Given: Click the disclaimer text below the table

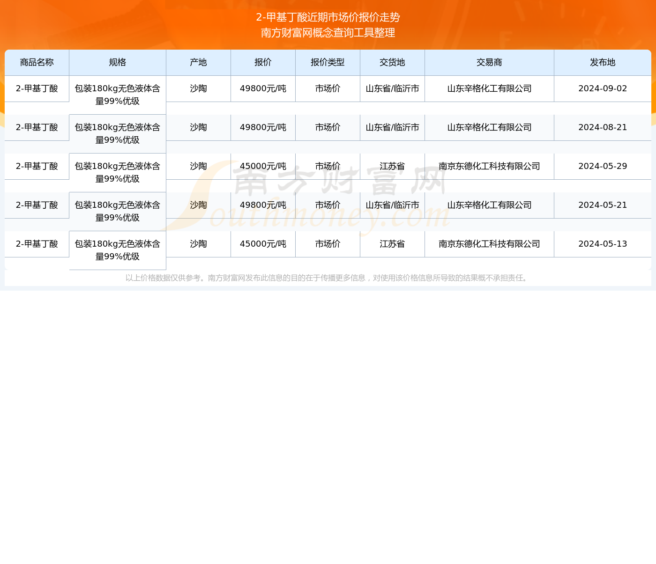Looking at the screenshot, I should pyautogui.click(x=328, y=278).
